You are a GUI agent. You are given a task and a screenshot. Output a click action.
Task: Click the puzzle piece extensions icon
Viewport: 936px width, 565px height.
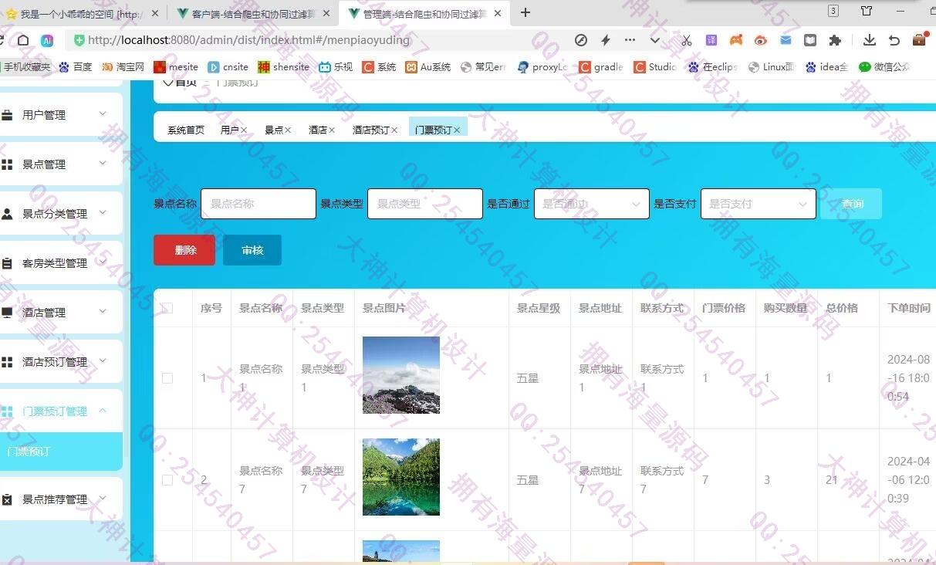(x=835, y=40)
